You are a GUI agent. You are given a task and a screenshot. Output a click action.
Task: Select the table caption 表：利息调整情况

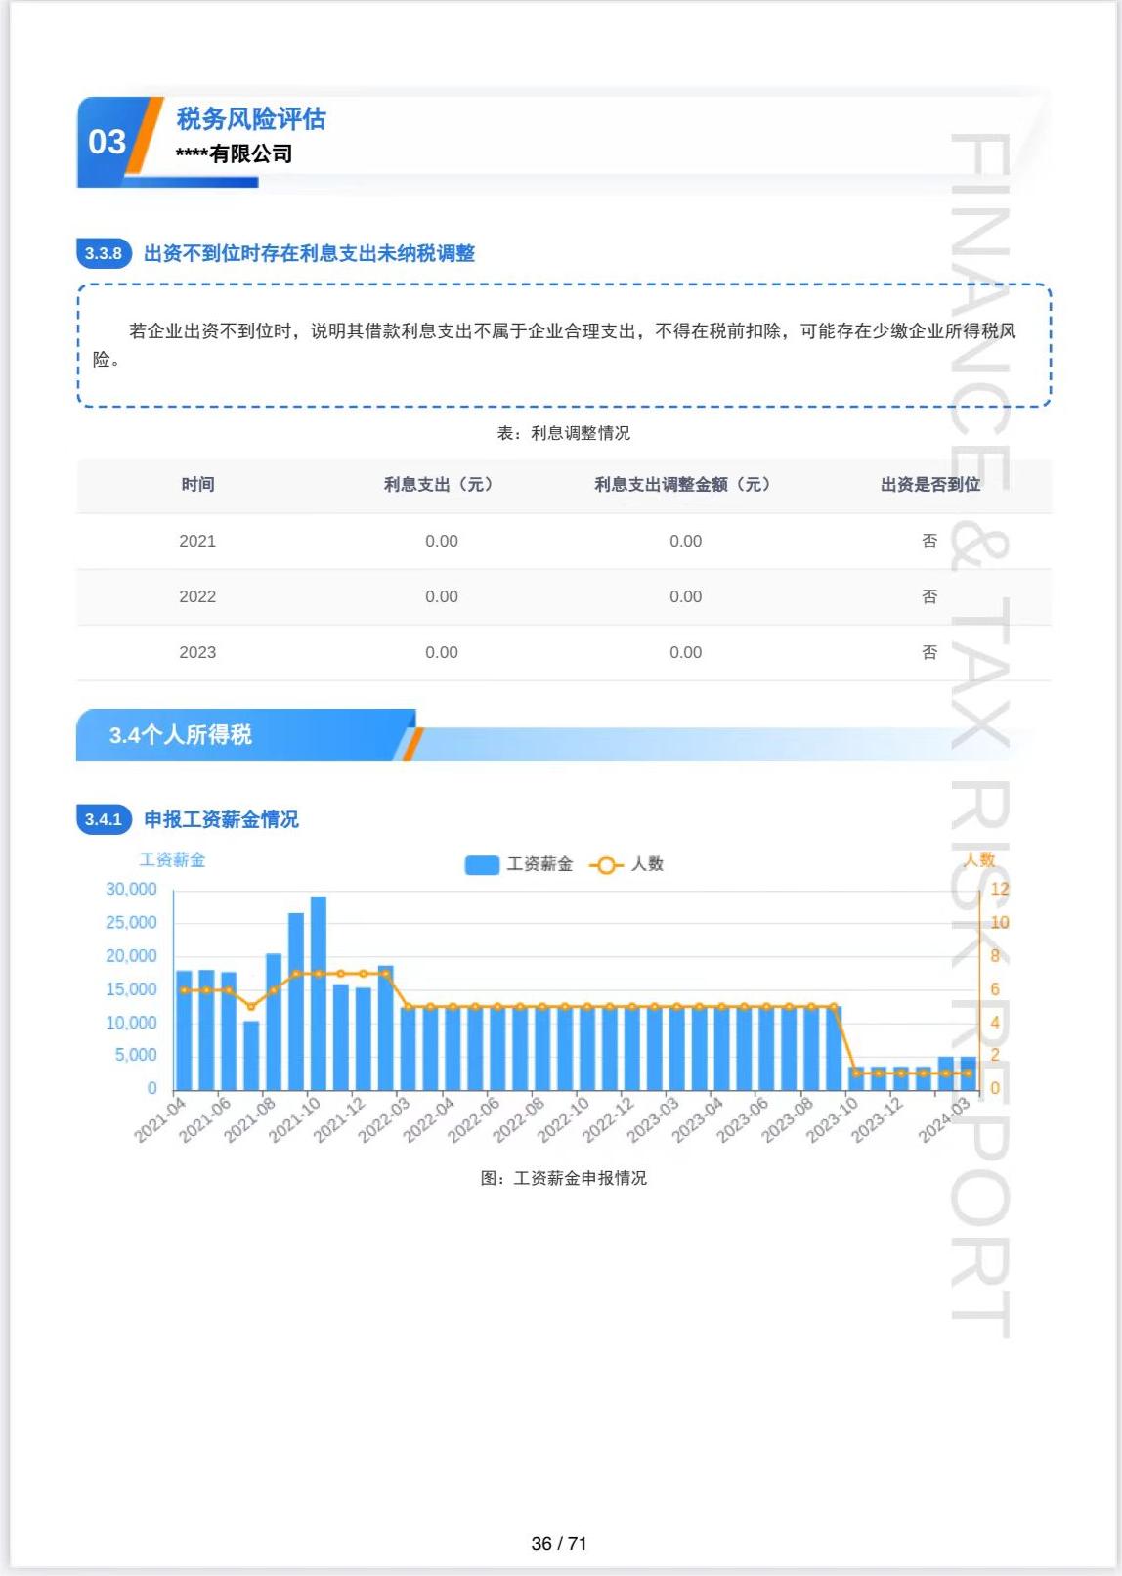tap(564, 433)
